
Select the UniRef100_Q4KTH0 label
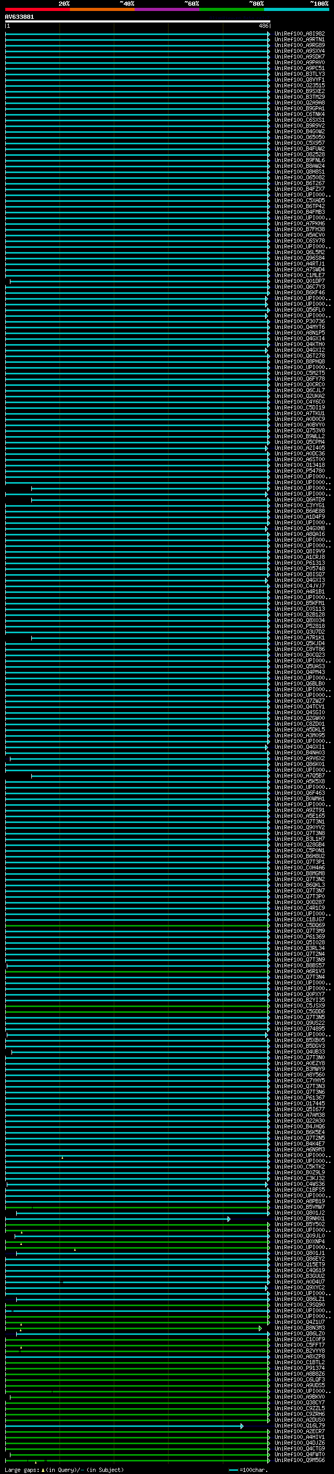coord(299,345)
